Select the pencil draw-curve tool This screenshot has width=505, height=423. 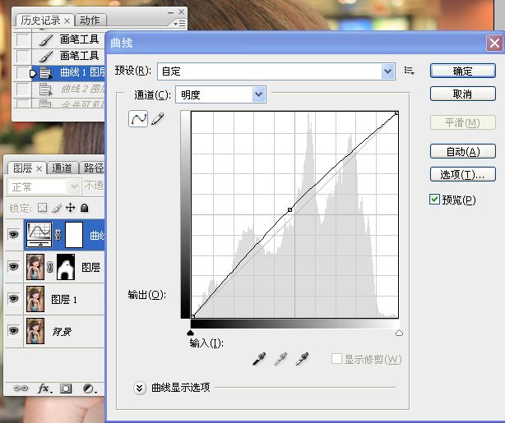coord(157,119)
